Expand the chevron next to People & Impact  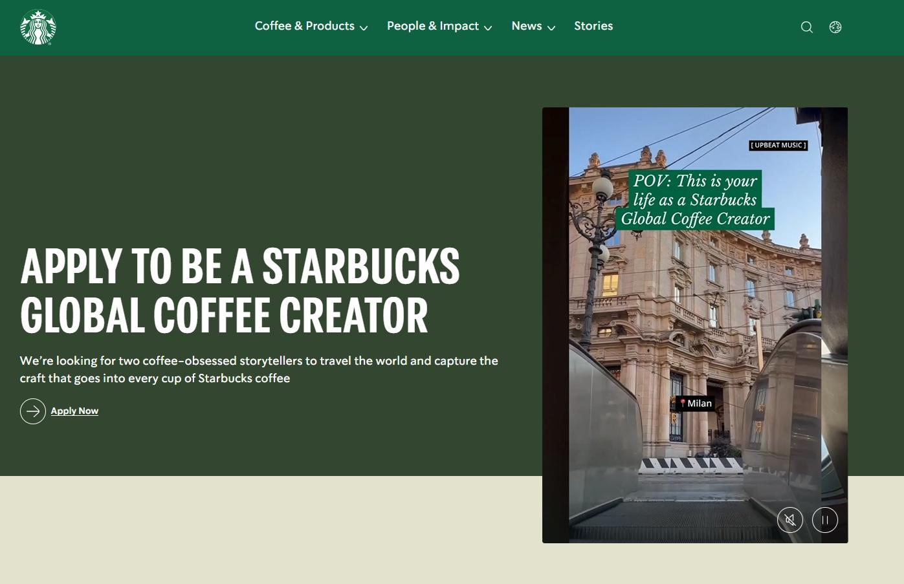pos(488,28)
